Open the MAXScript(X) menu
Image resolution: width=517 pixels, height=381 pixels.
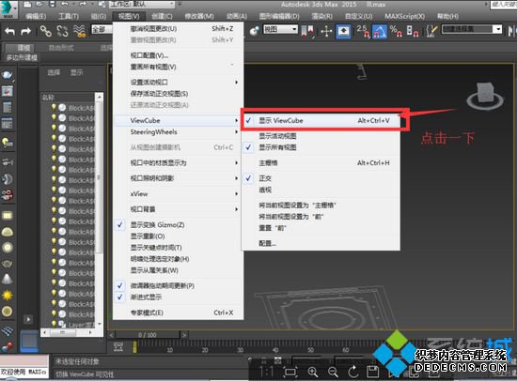[x=404, y=16]
